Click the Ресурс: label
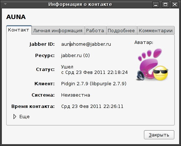This screenshot has height=146, width=181. click(45, 56)
